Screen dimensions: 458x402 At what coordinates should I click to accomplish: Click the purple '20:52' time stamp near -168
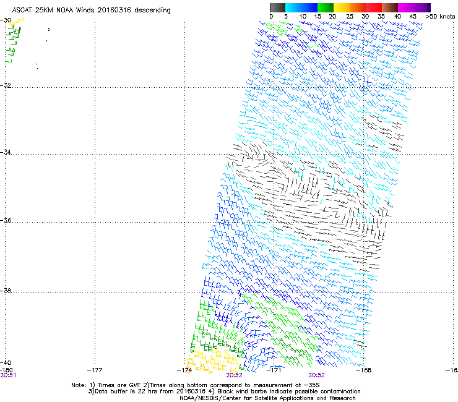317,375
